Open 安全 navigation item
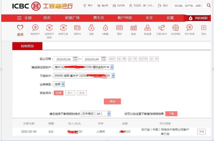This screenshot has height=141, width=214. pyautogui.click(x=149, y=18)
